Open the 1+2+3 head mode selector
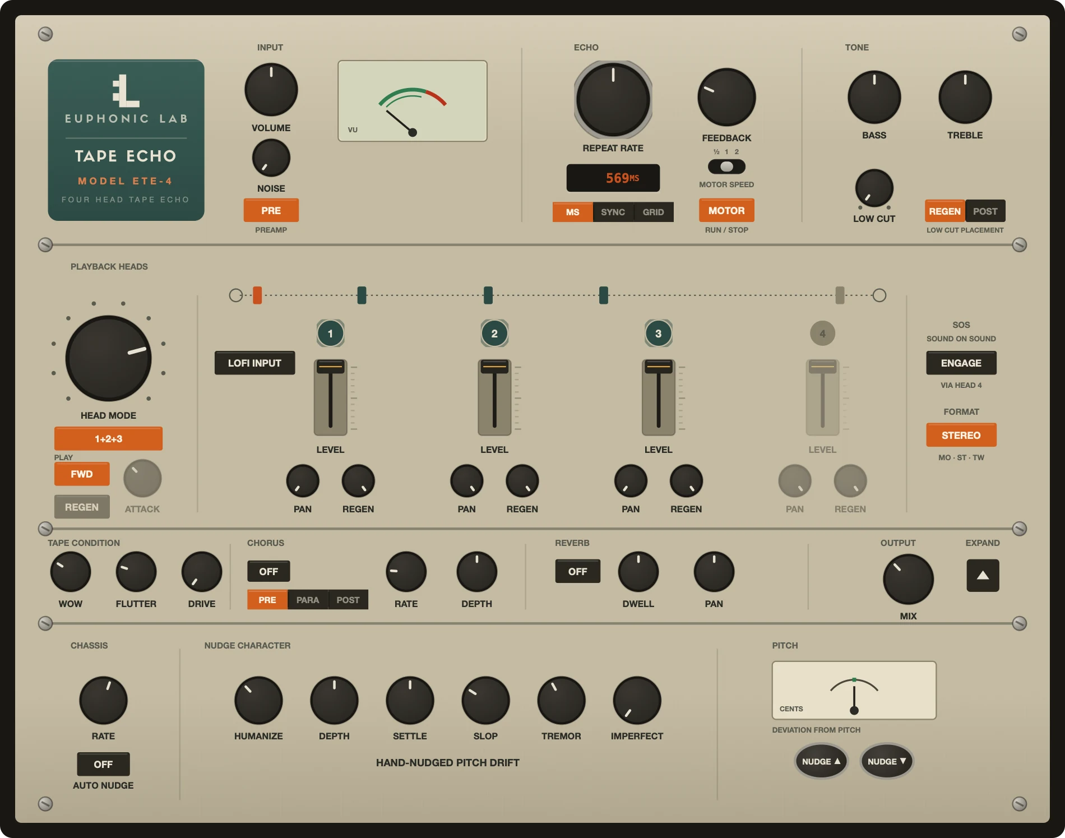Viewport: 1065px width, 838px height. click(108, 438)
